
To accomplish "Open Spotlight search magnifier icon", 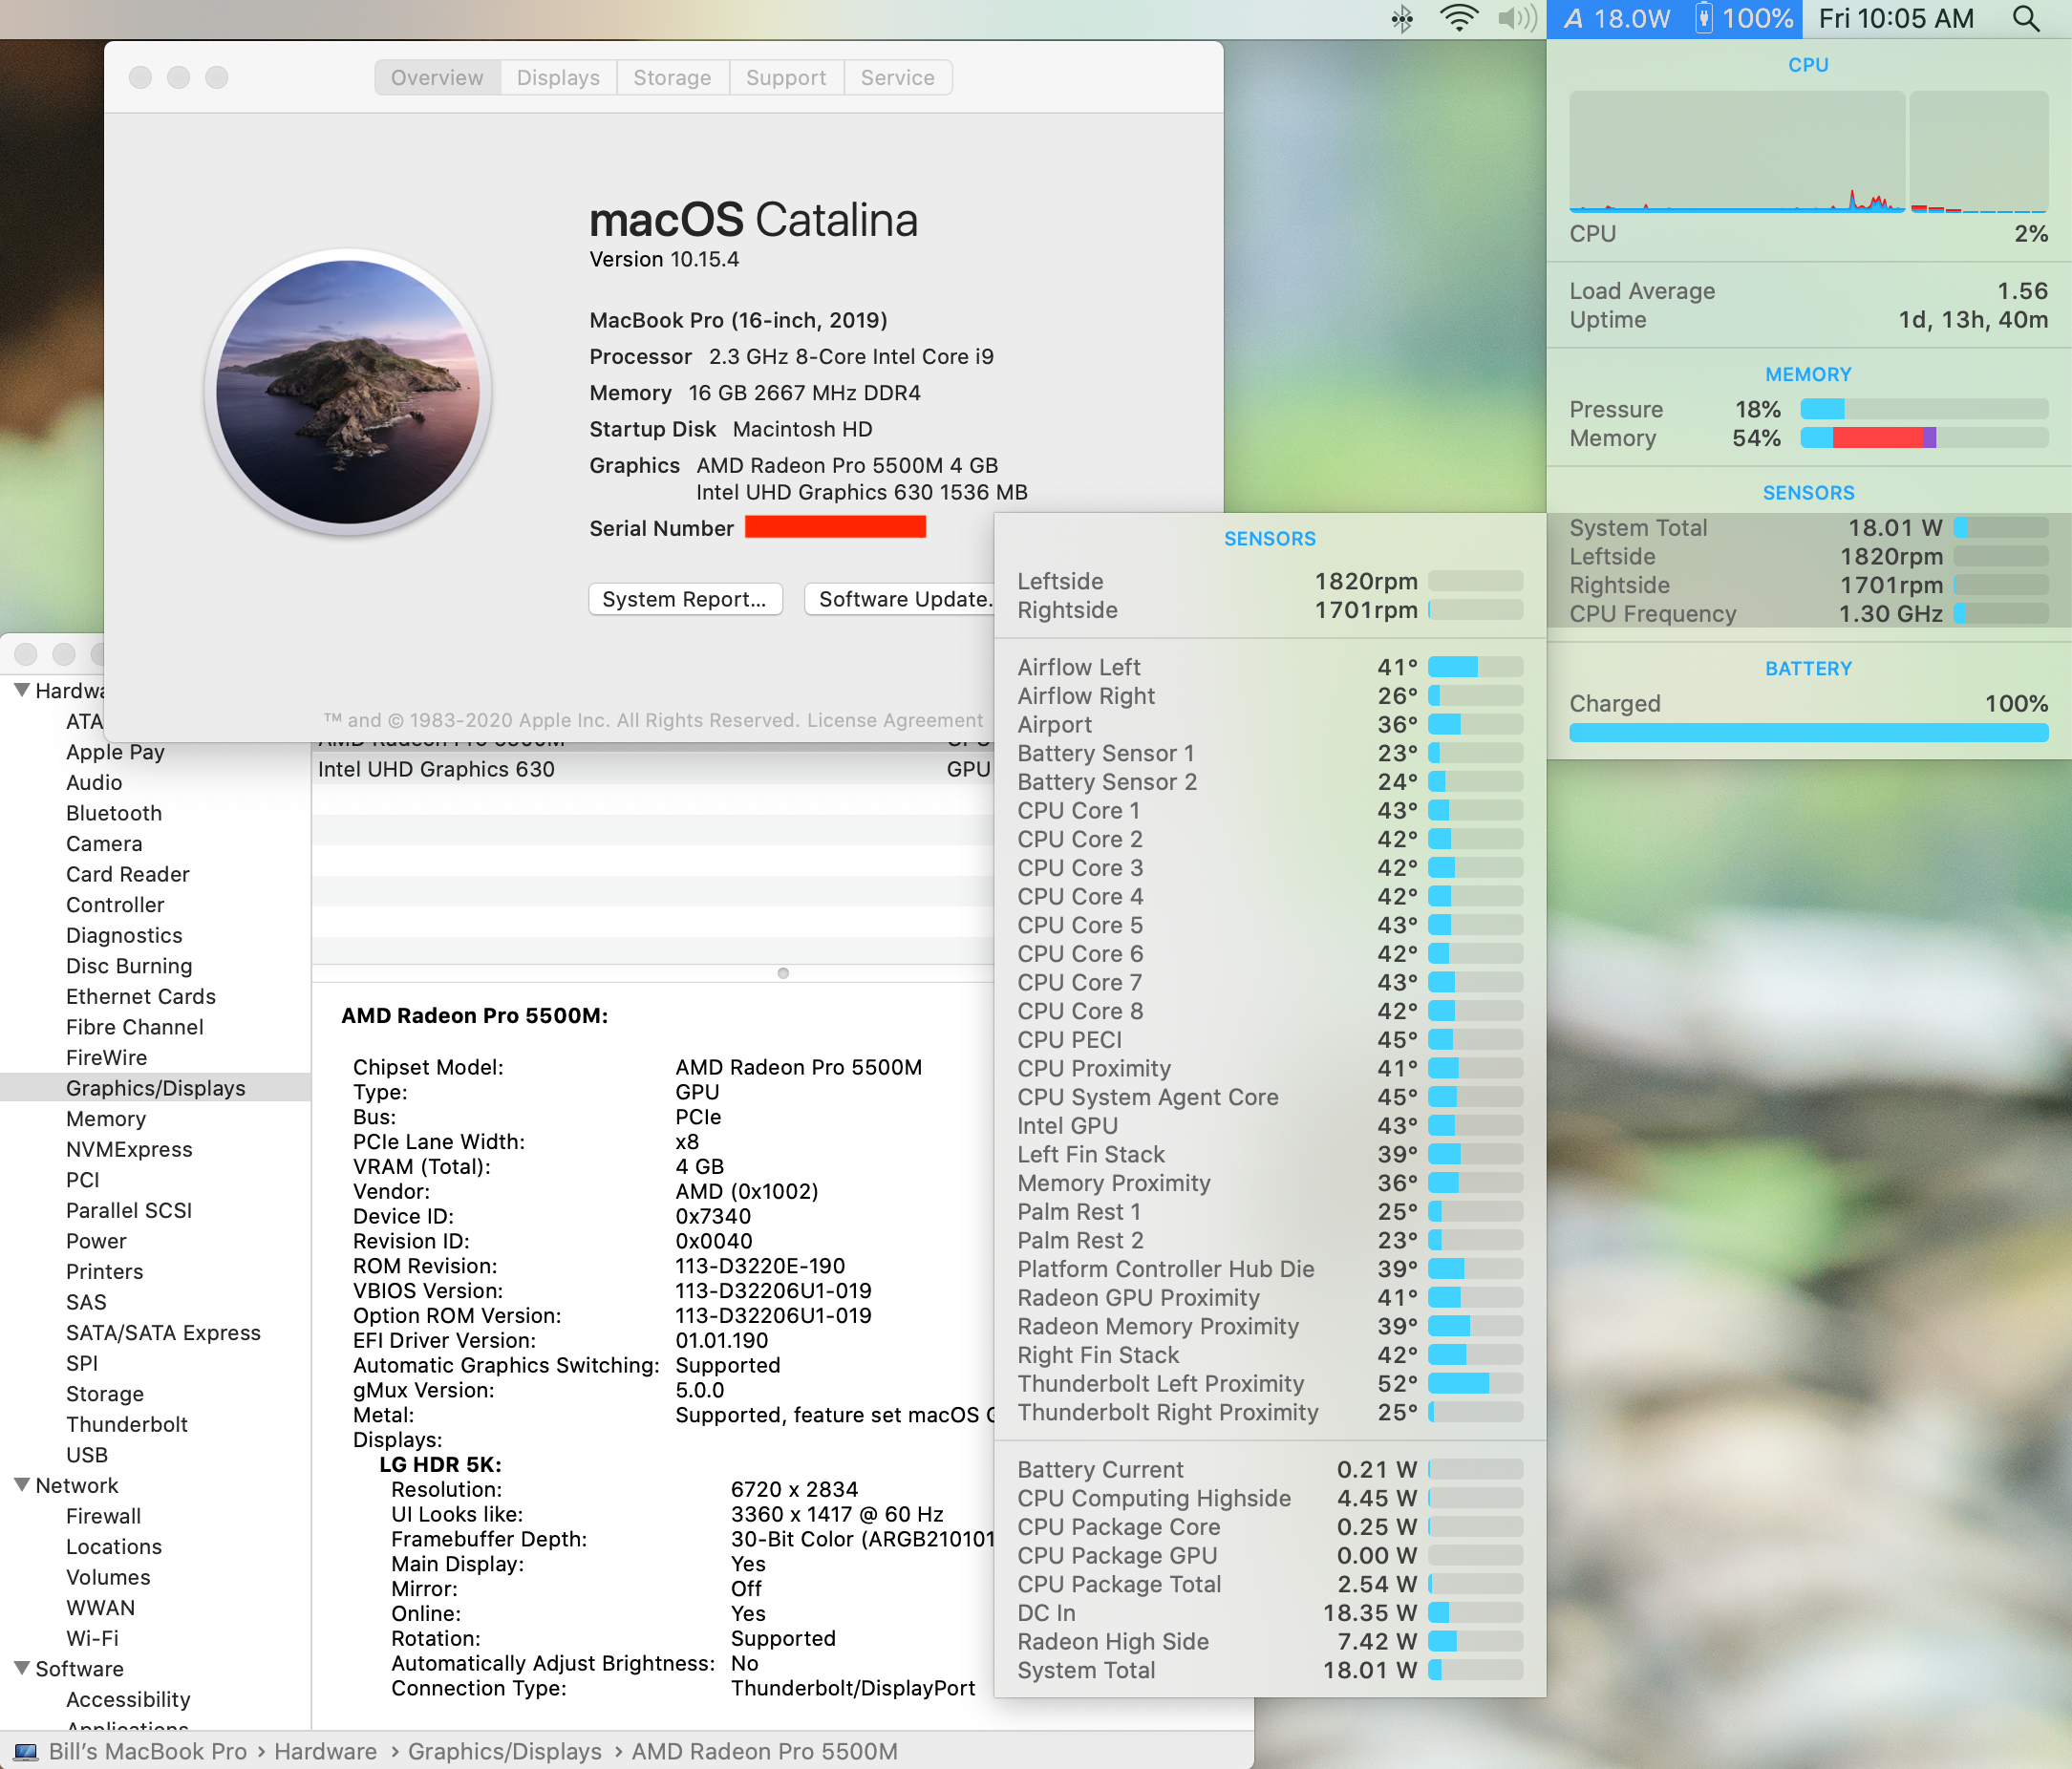I will click(x=2026, y=19).
